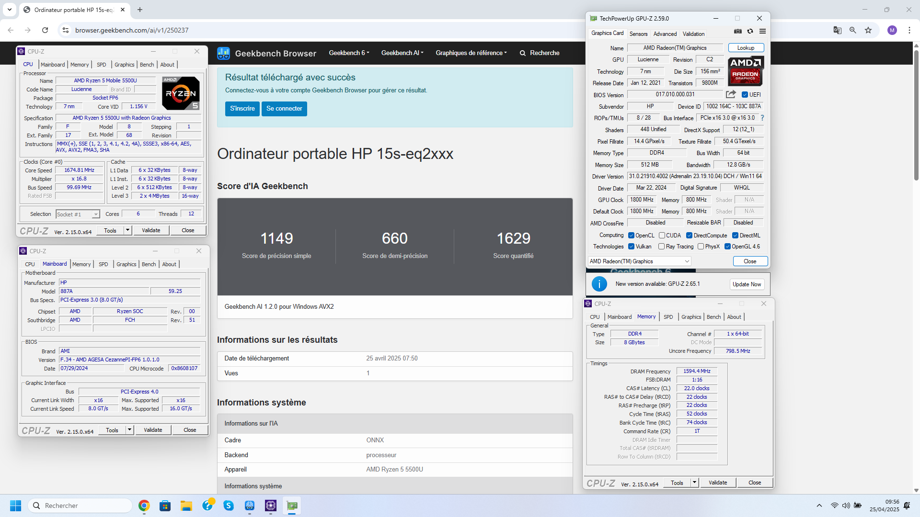The height and width of the screenshot is (517, 920).
Task: Take a GPU-Z screenshot with camera icon
Action: coord(738,32)
